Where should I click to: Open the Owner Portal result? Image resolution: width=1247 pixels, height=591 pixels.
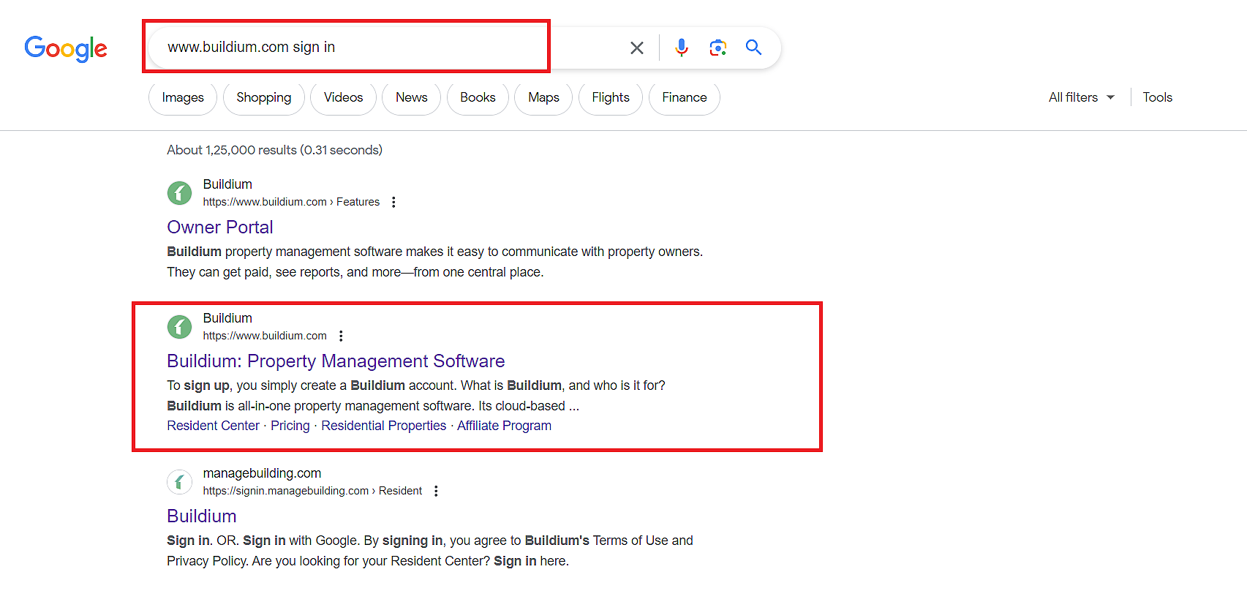pyautogui.click(x=220, y=227)
